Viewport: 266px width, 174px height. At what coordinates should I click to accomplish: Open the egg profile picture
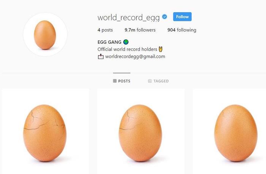(x=45, y=35)
